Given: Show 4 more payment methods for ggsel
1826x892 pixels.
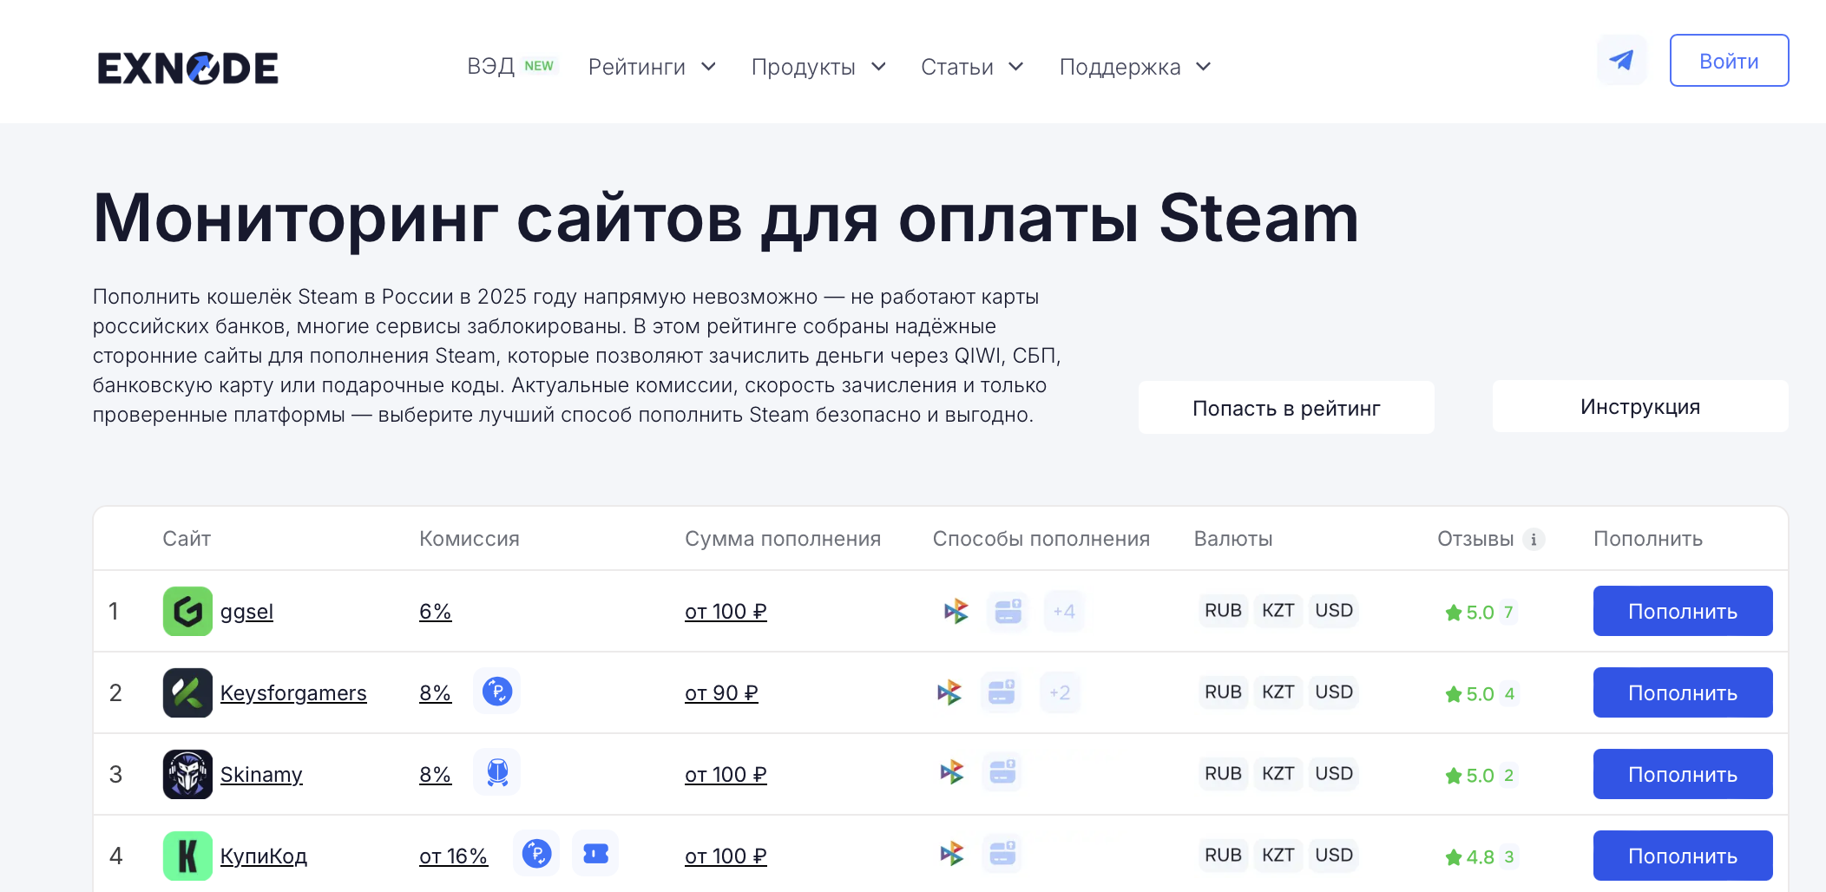Looking at the screenshot, I should click(1062, 611).
